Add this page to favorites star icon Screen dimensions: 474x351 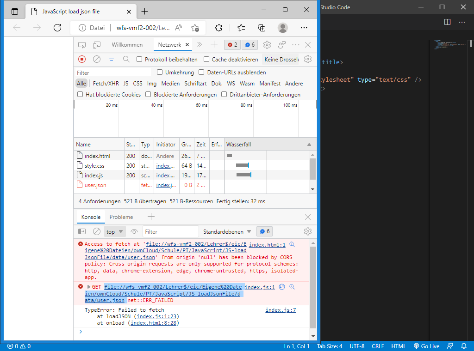pos(195,28)
